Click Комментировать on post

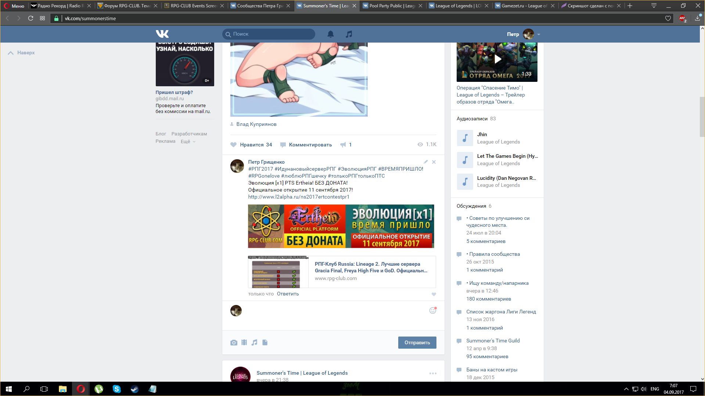click(306, 145)
